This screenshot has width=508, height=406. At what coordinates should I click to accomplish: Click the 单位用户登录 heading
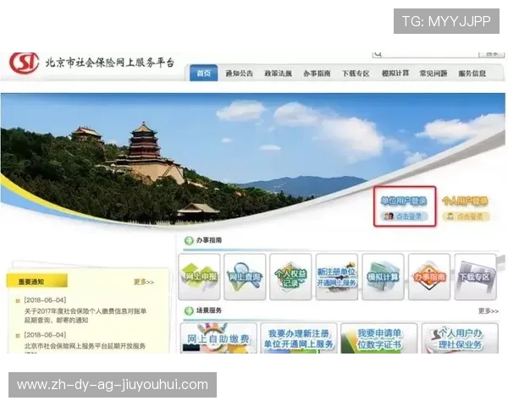(x=404, y=201)
